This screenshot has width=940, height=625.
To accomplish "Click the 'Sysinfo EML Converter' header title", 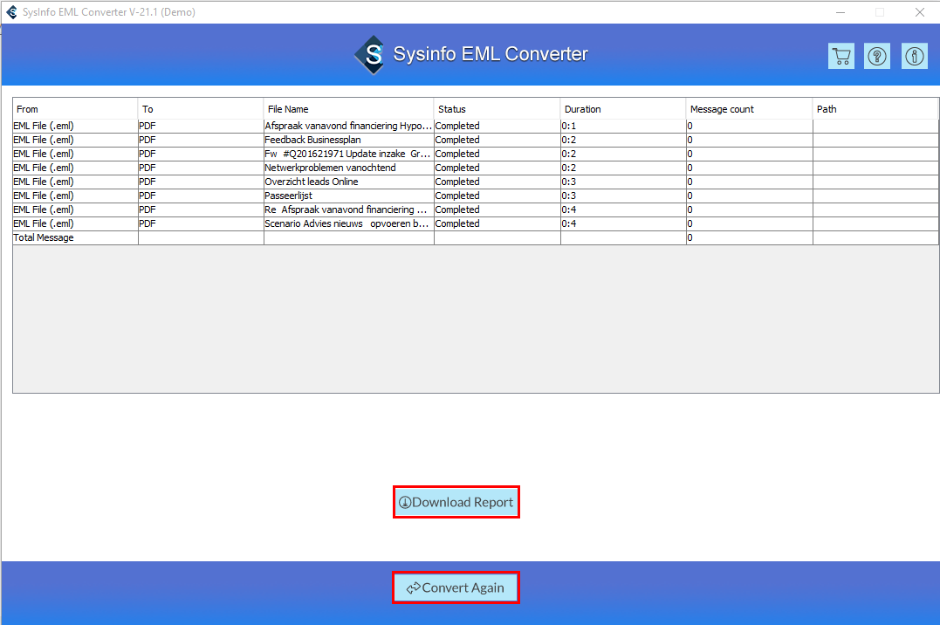I will coord(491,54).
